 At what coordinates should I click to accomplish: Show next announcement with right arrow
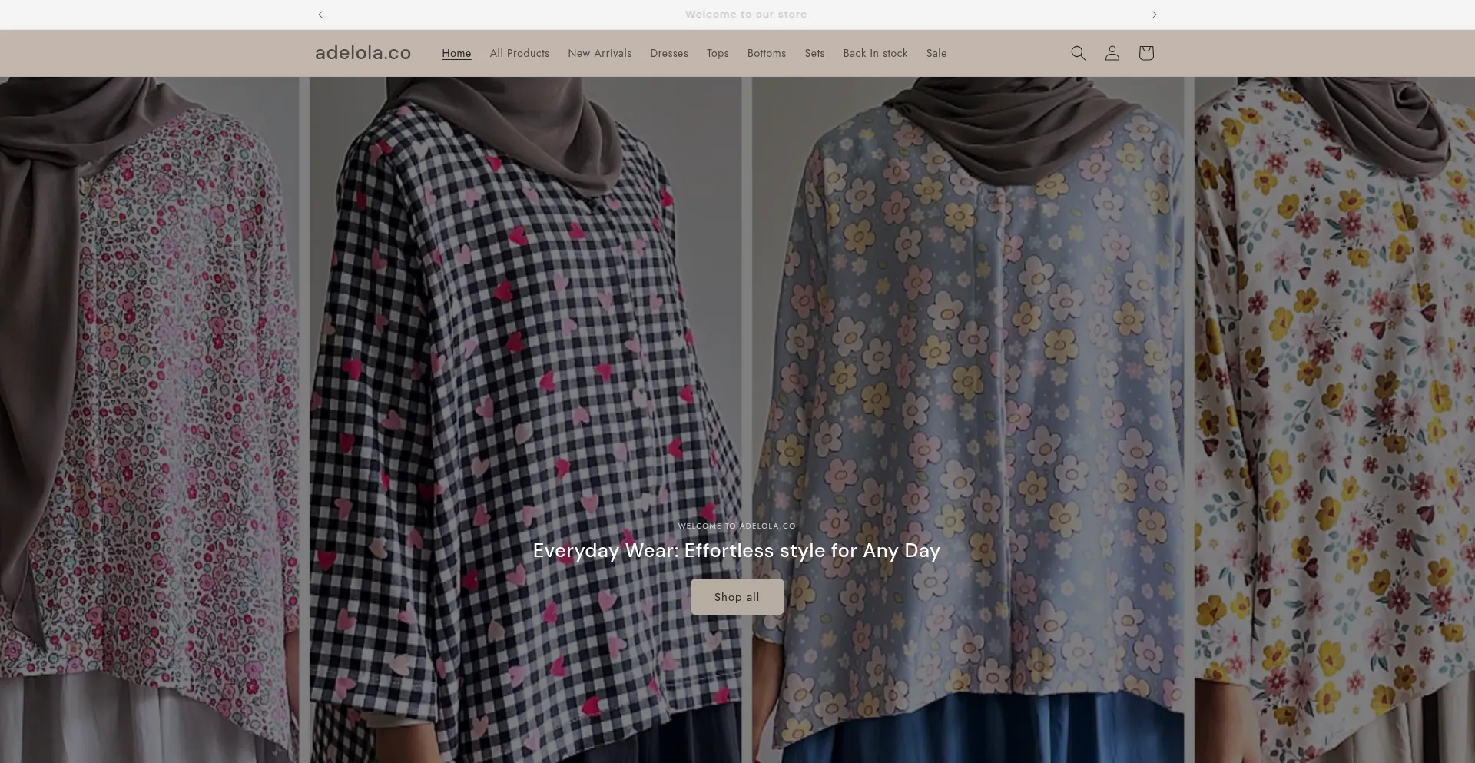click(x=1154, y=15)
